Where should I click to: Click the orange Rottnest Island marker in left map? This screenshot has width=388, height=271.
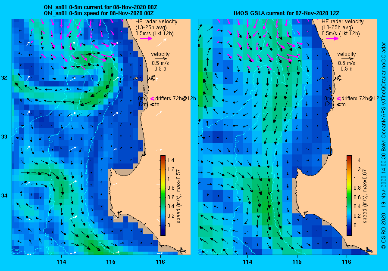coord(136,78)
